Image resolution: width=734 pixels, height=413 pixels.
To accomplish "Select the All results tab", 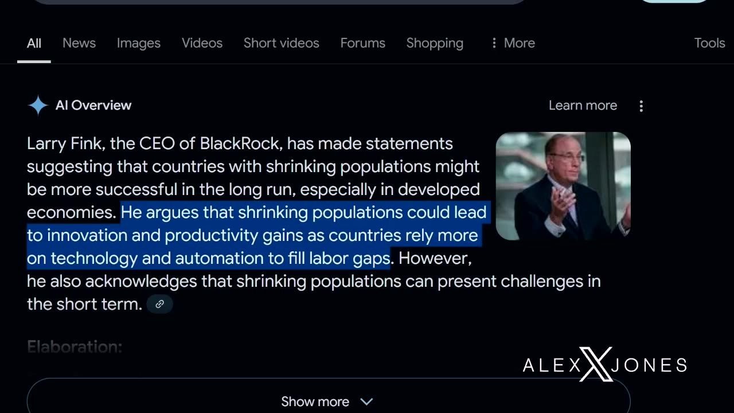I will [x=34, y=43].
